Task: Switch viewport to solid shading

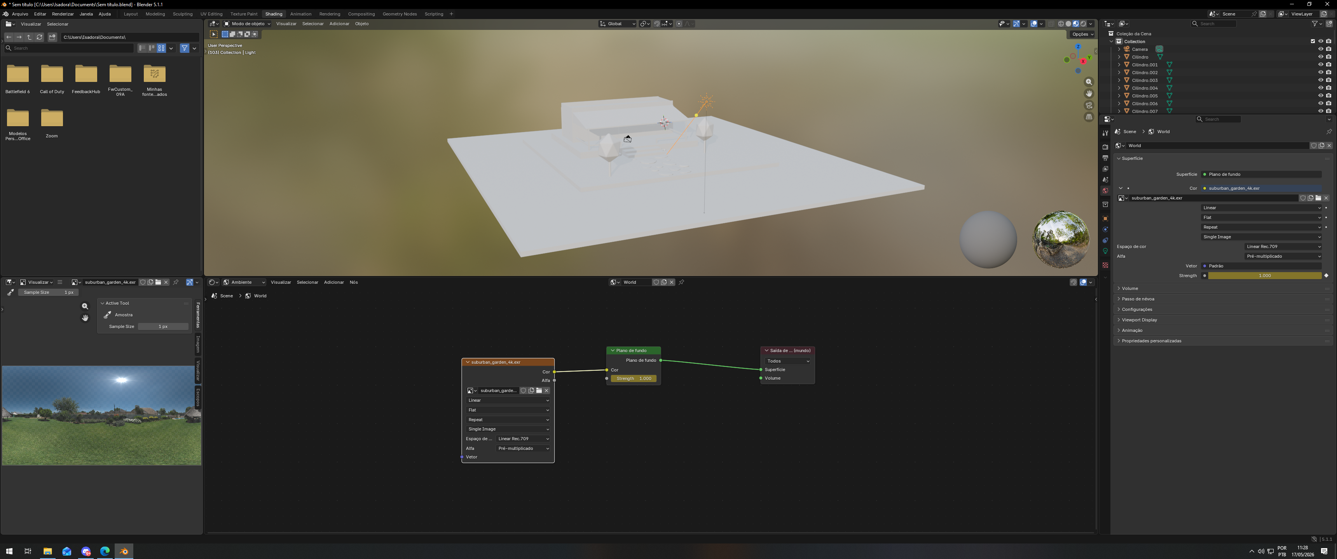Action: point(1068,24)
